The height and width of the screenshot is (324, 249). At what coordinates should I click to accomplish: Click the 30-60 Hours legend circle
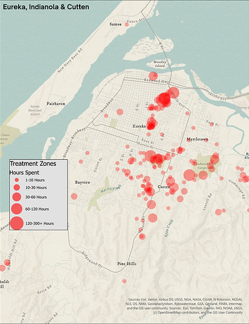(x=16, y=197)
